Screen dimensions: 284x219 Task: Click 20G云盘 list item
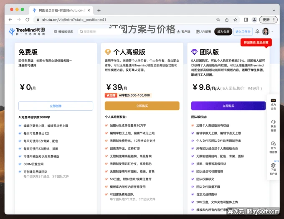click(x=217, y=202)
